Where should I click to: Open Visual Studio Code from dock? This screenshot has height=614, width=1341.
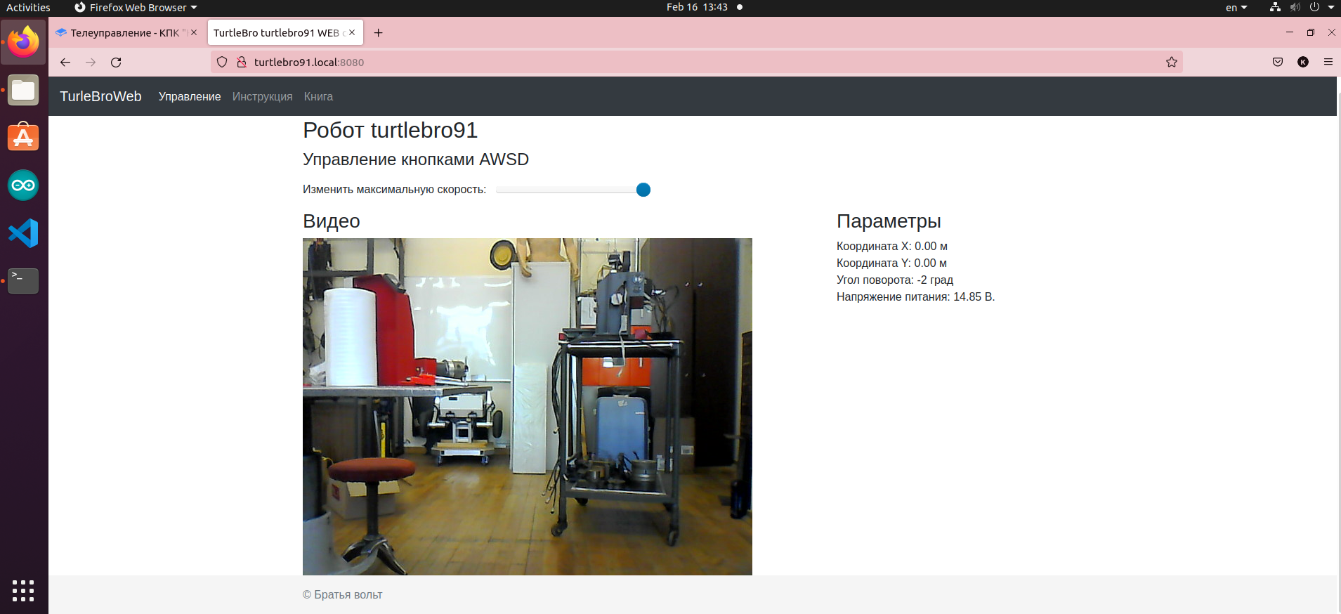23,233
